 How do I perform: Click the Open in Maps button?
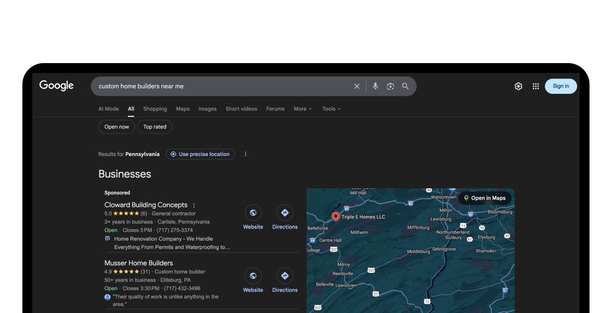click(x=485, y=198)
